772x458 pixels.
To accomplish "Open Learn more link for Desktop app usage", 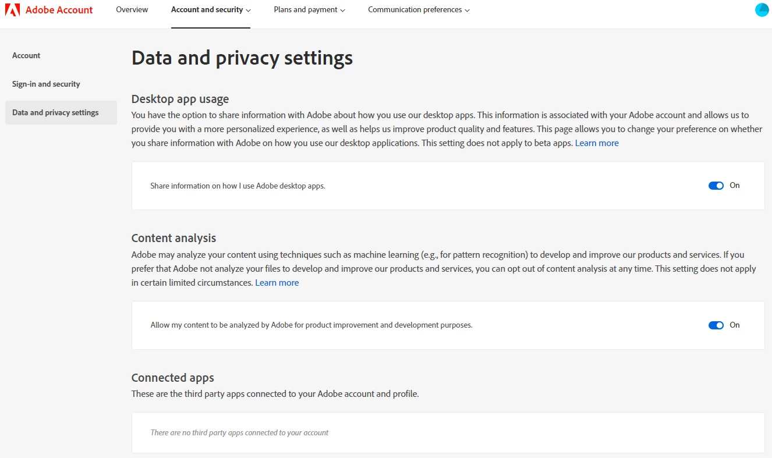I will pyautogui.click(x=597, y=143).
